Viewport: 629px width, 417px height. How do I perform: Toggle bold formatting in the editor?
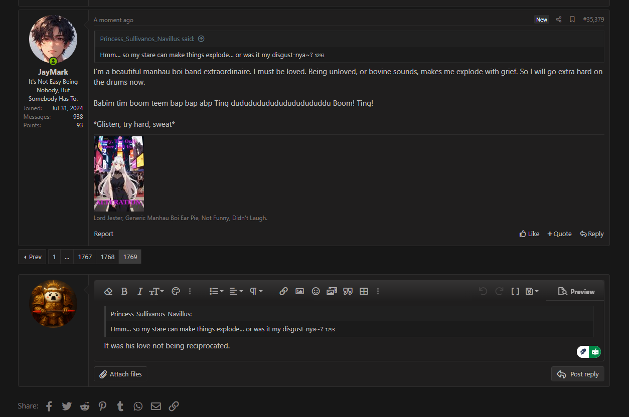124,291
